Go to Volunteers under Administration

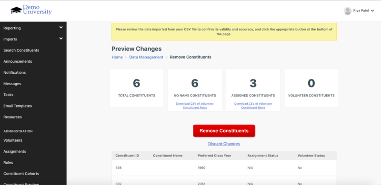pos(13,140)
